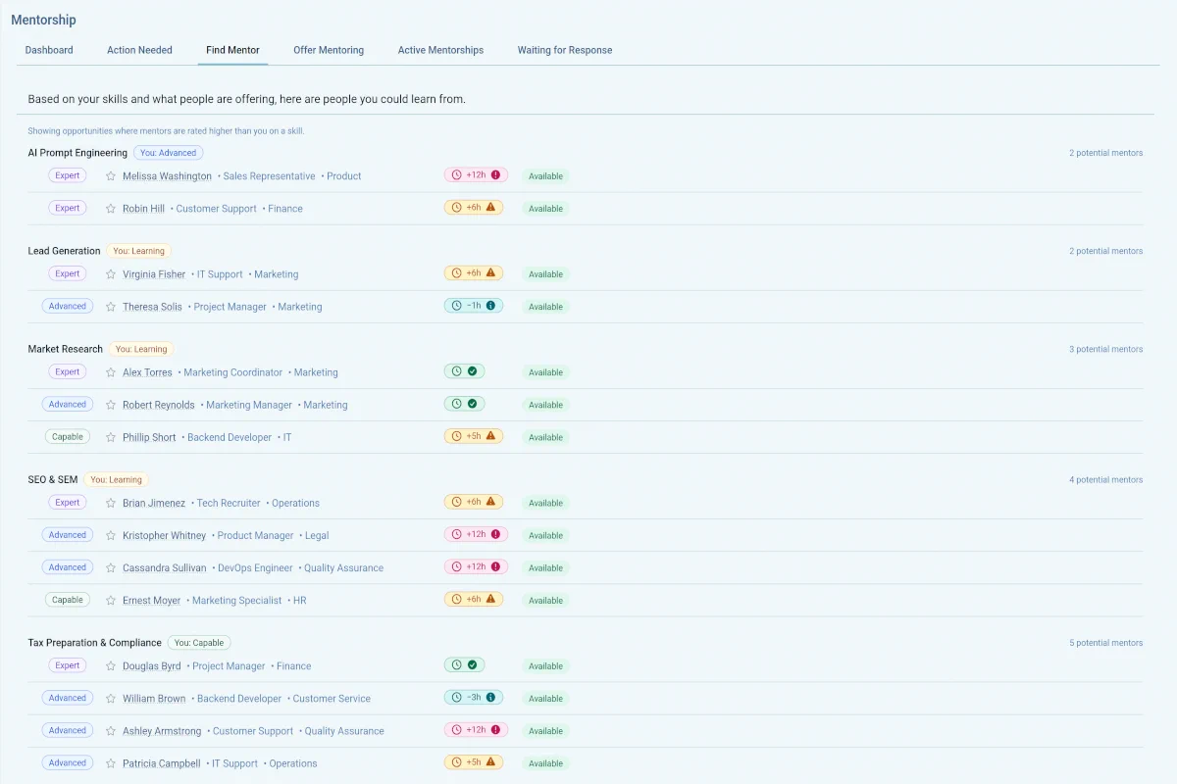Select the Find Mentor tab
The height and width of the screenshot is (784, 1177).
coord(232,50)
